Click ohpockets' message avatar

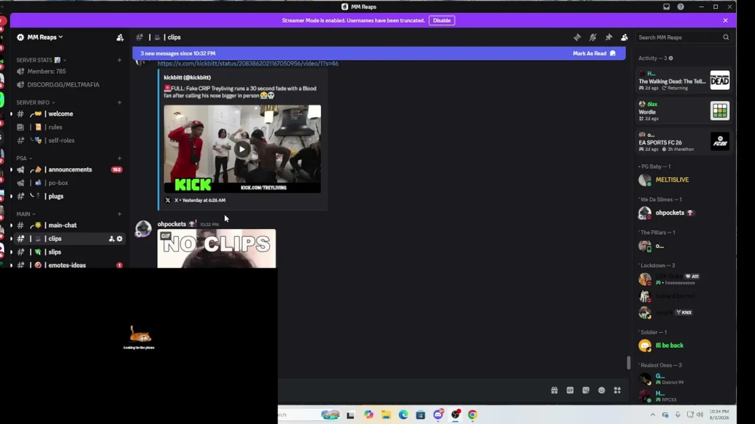coord(143,229)
